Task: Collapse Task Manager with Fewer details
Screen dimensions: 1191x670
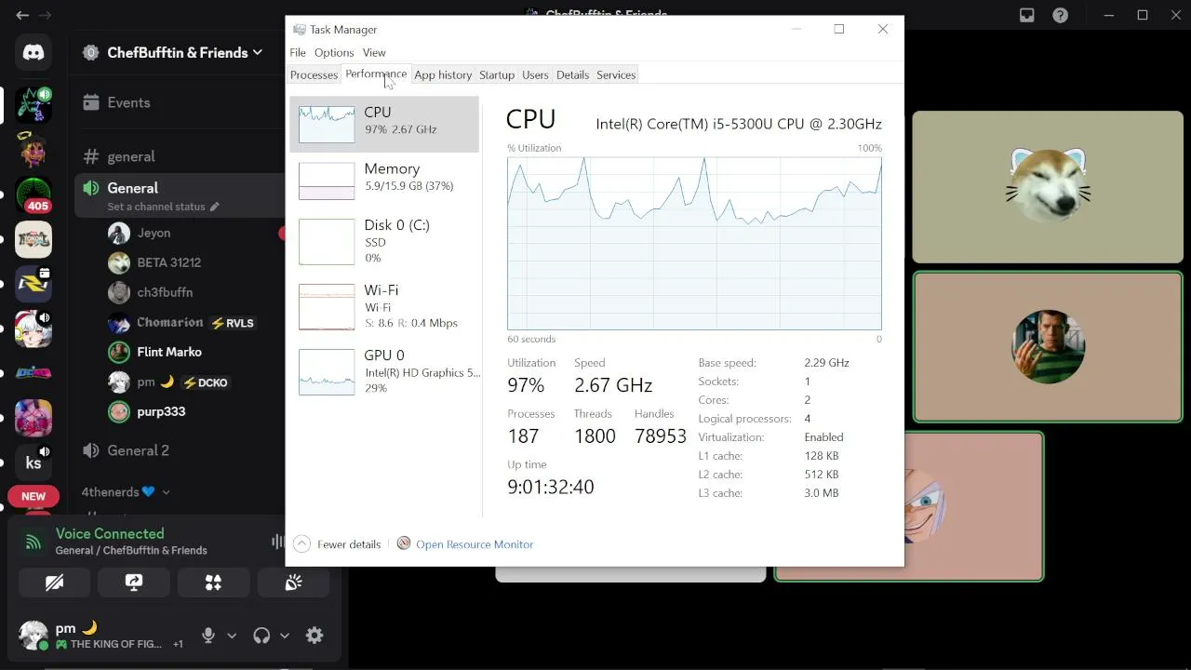Action: [x=337, y=544]
